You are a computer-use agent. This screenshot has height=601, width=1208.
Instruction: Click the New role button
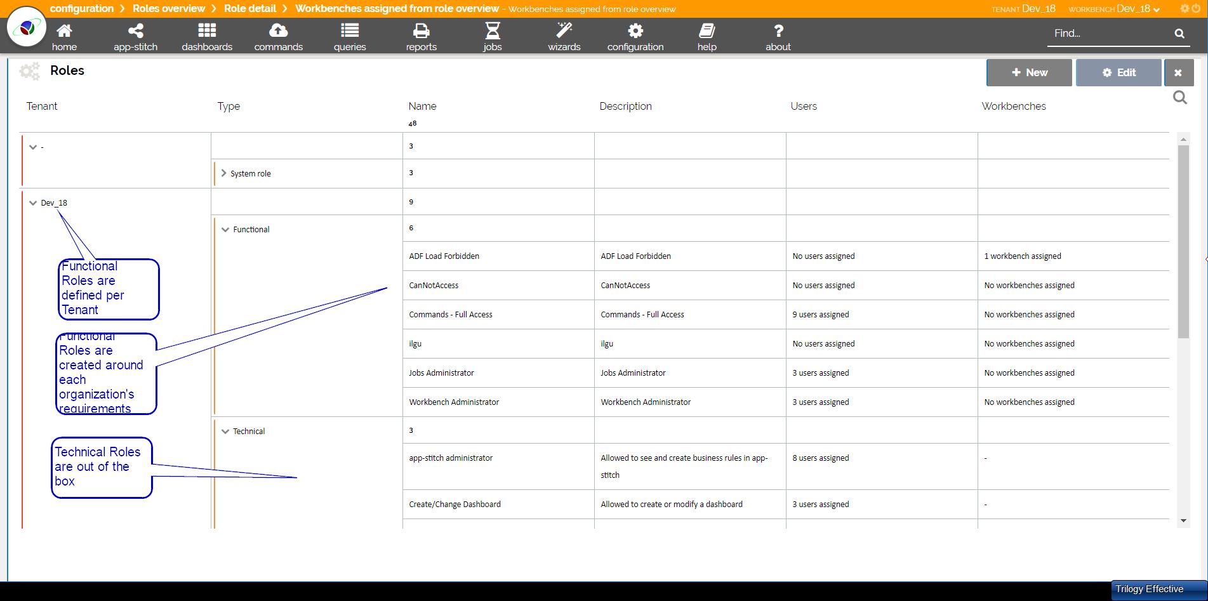[1029, 72]
